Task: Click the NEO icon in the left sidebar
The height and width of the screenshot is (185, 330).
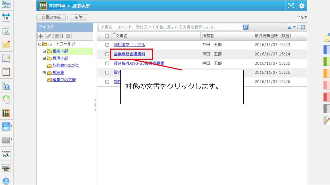Action: (6, 126)
